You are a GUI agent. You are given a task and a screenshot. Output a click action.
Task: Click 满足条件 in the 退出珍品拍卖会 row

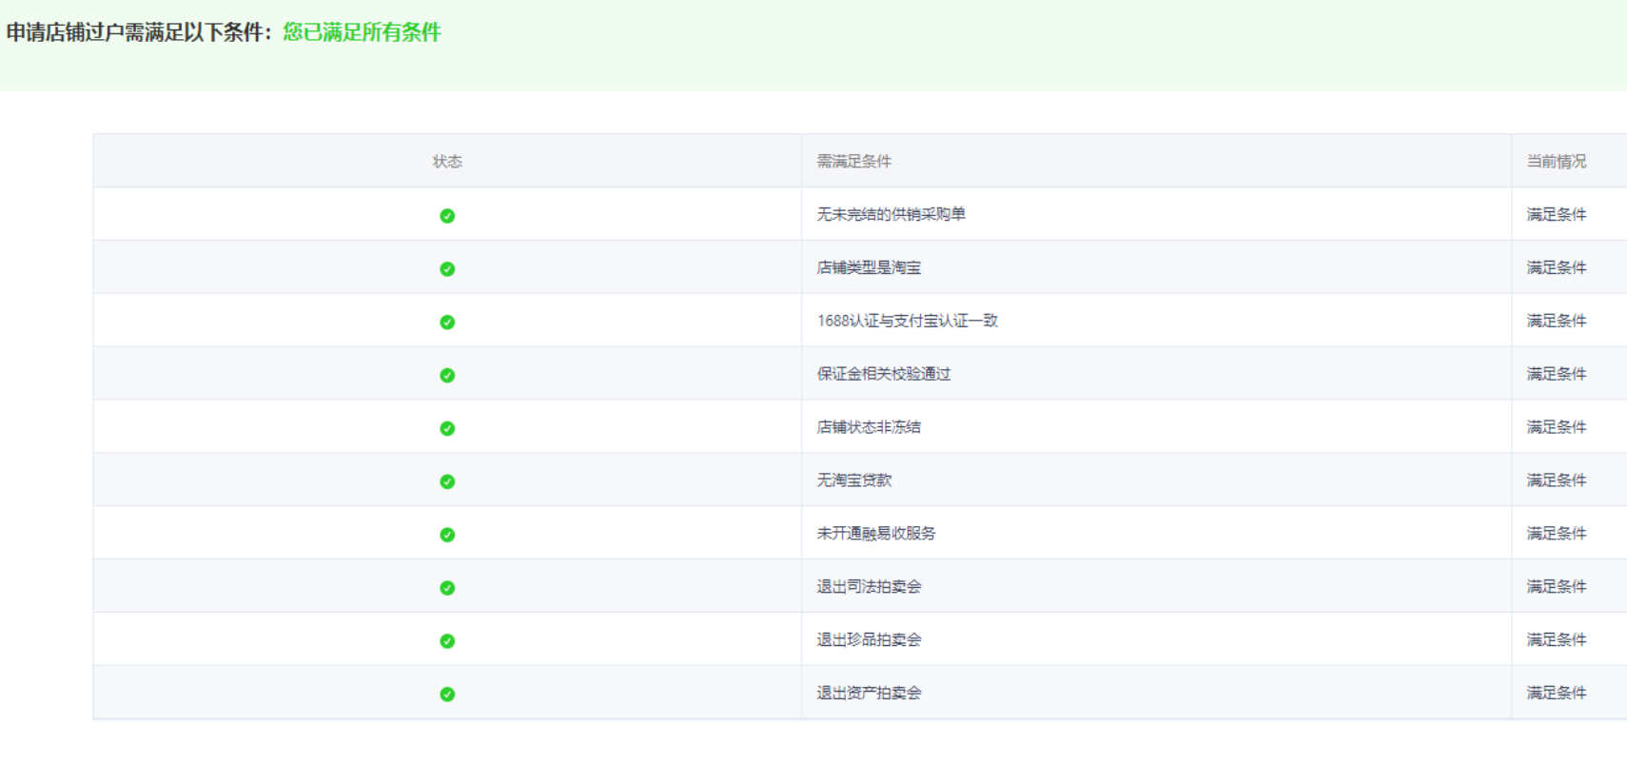tap(1557, 640)
